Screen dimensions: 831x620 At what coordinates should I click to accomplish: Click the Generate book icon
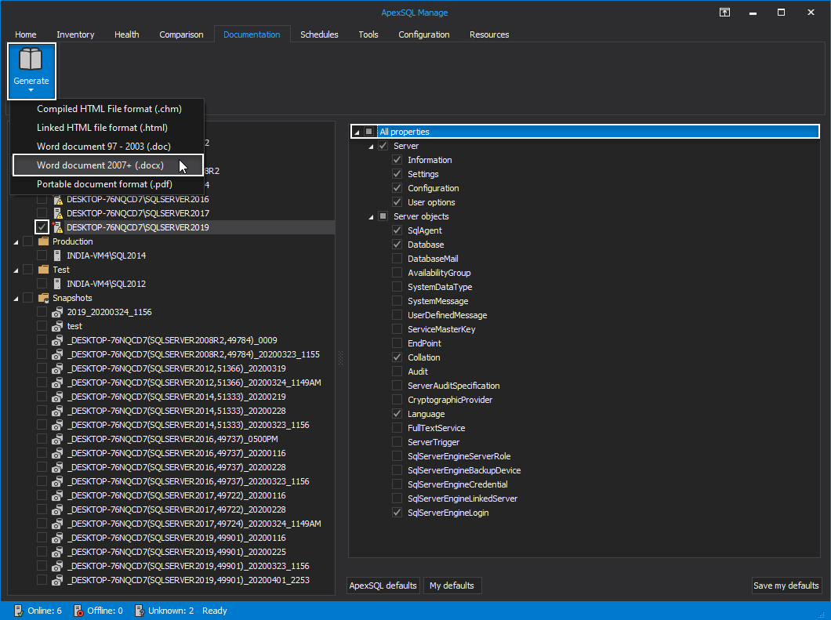(x=31, y=60)
